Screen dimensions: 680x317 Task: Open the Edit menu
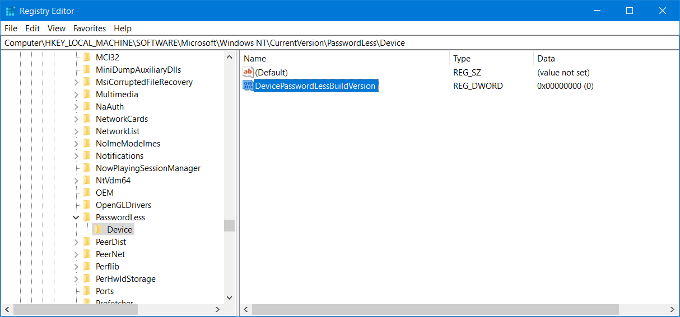(32, 29)
